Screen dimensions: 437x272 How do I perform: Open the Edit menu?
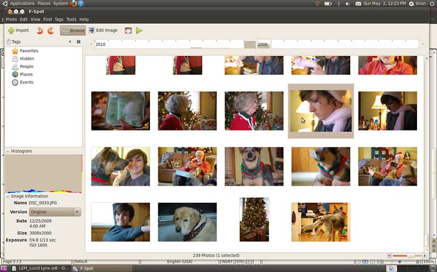pos(24,19)
